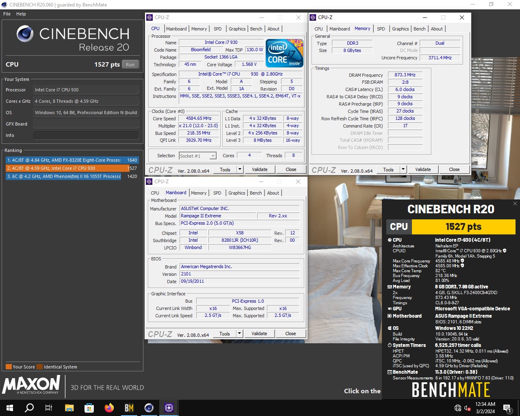
Task: Switch to BenchMate taskbar icon
Action: pyautogui.click(x=129, y=408)
